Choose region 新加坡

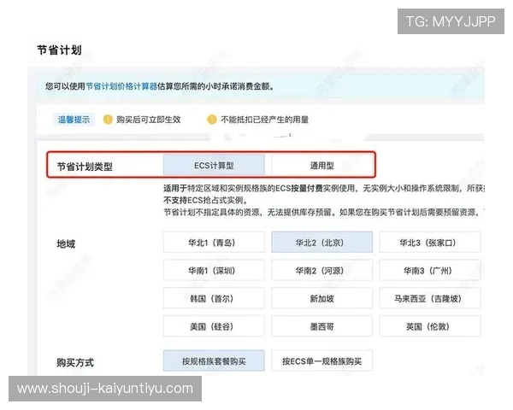pos(322,298)
